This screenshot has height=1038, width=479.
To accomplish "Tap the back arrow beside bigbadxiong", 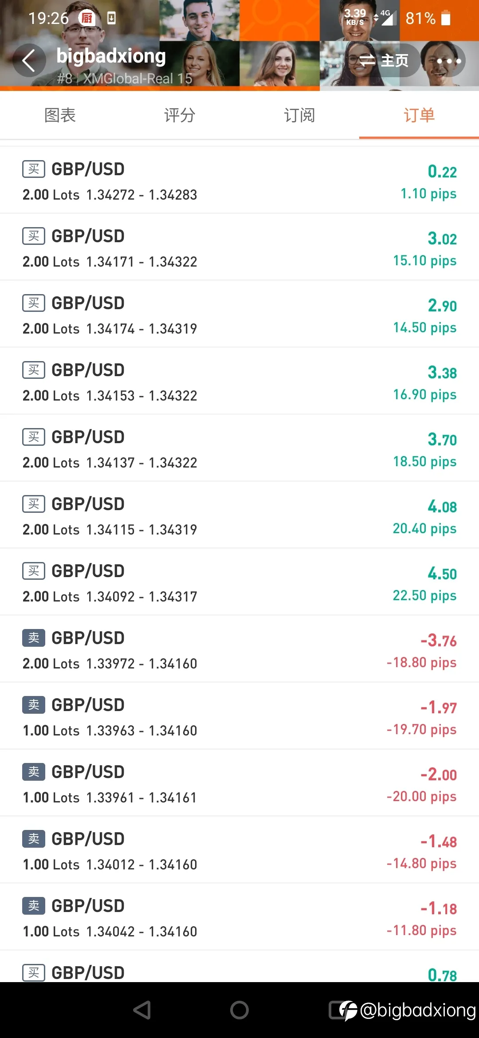I will (29, 60).
